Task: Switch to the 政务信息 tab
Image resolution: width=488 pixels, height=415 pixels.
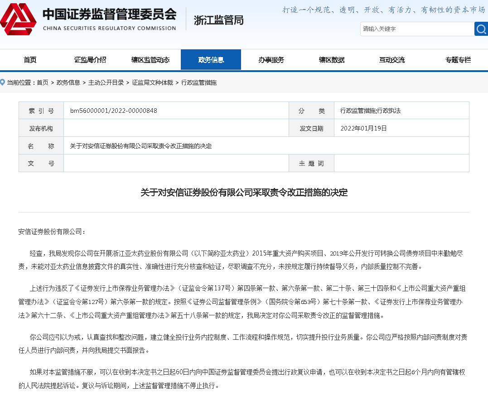Action: click(211, 60)
